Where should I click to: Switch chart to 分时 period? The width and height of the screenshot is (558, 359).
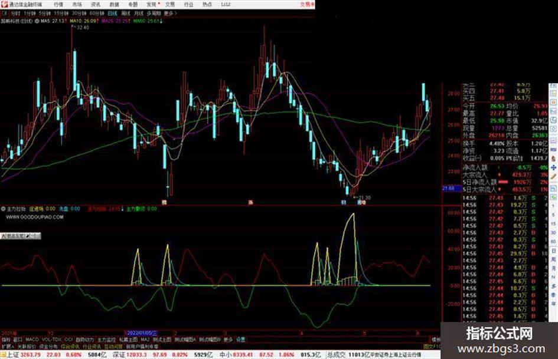(x=15, y=14)
